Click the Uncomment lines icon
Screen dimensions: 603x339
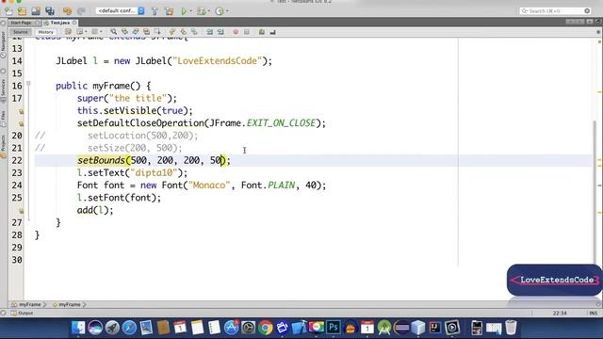tap(272, 32)
